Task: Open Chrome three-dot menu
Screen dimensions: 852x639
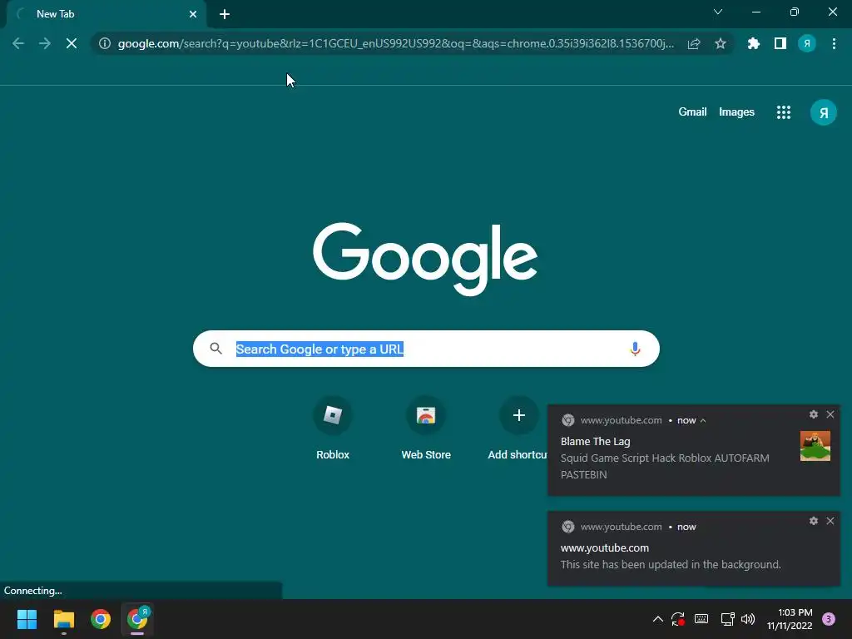Action: coord(834,43)
